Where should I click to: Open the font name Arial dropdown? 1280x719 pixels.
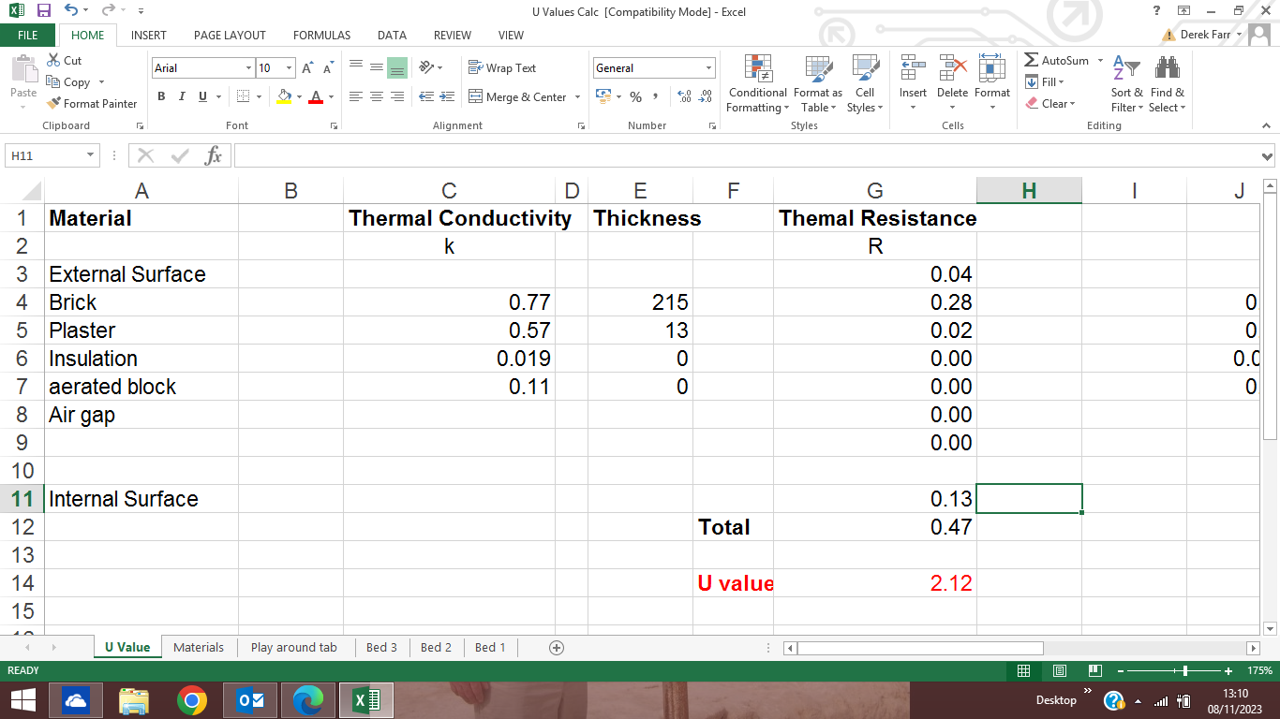248,68
